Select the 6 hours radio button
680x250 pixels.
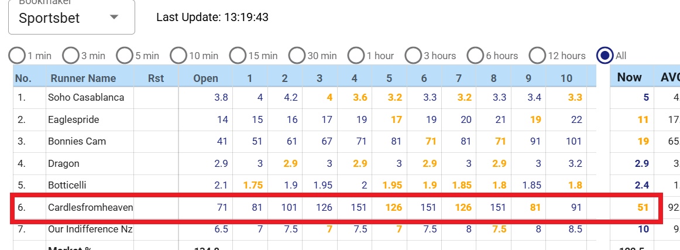476,56
